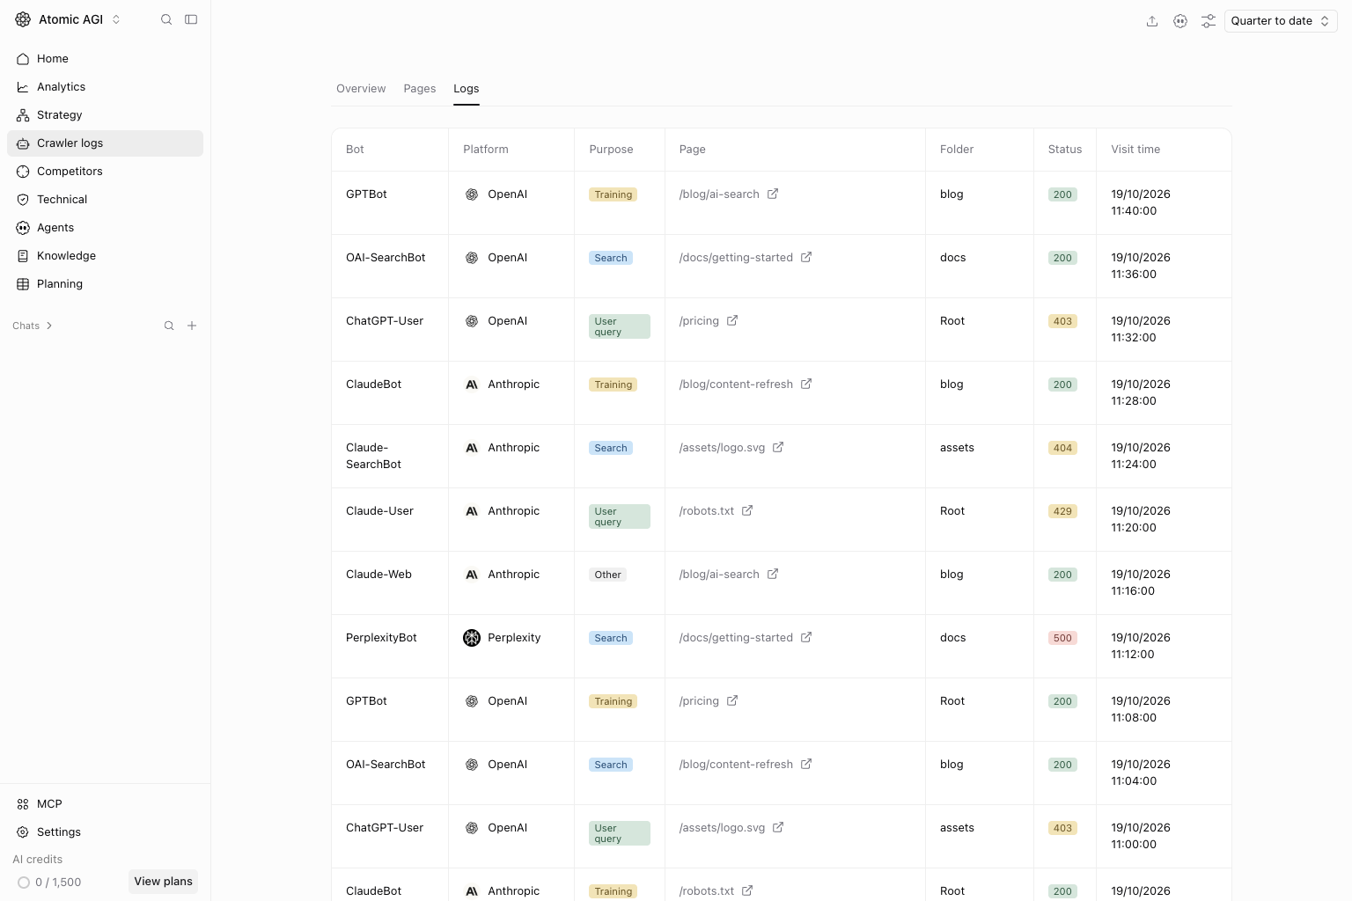
Task: Open the Quarter to date dropdown
Action: tap(1281, 21)
